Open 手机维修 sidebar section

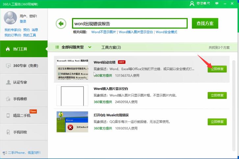pyautogui.click(x=24, y=99)
